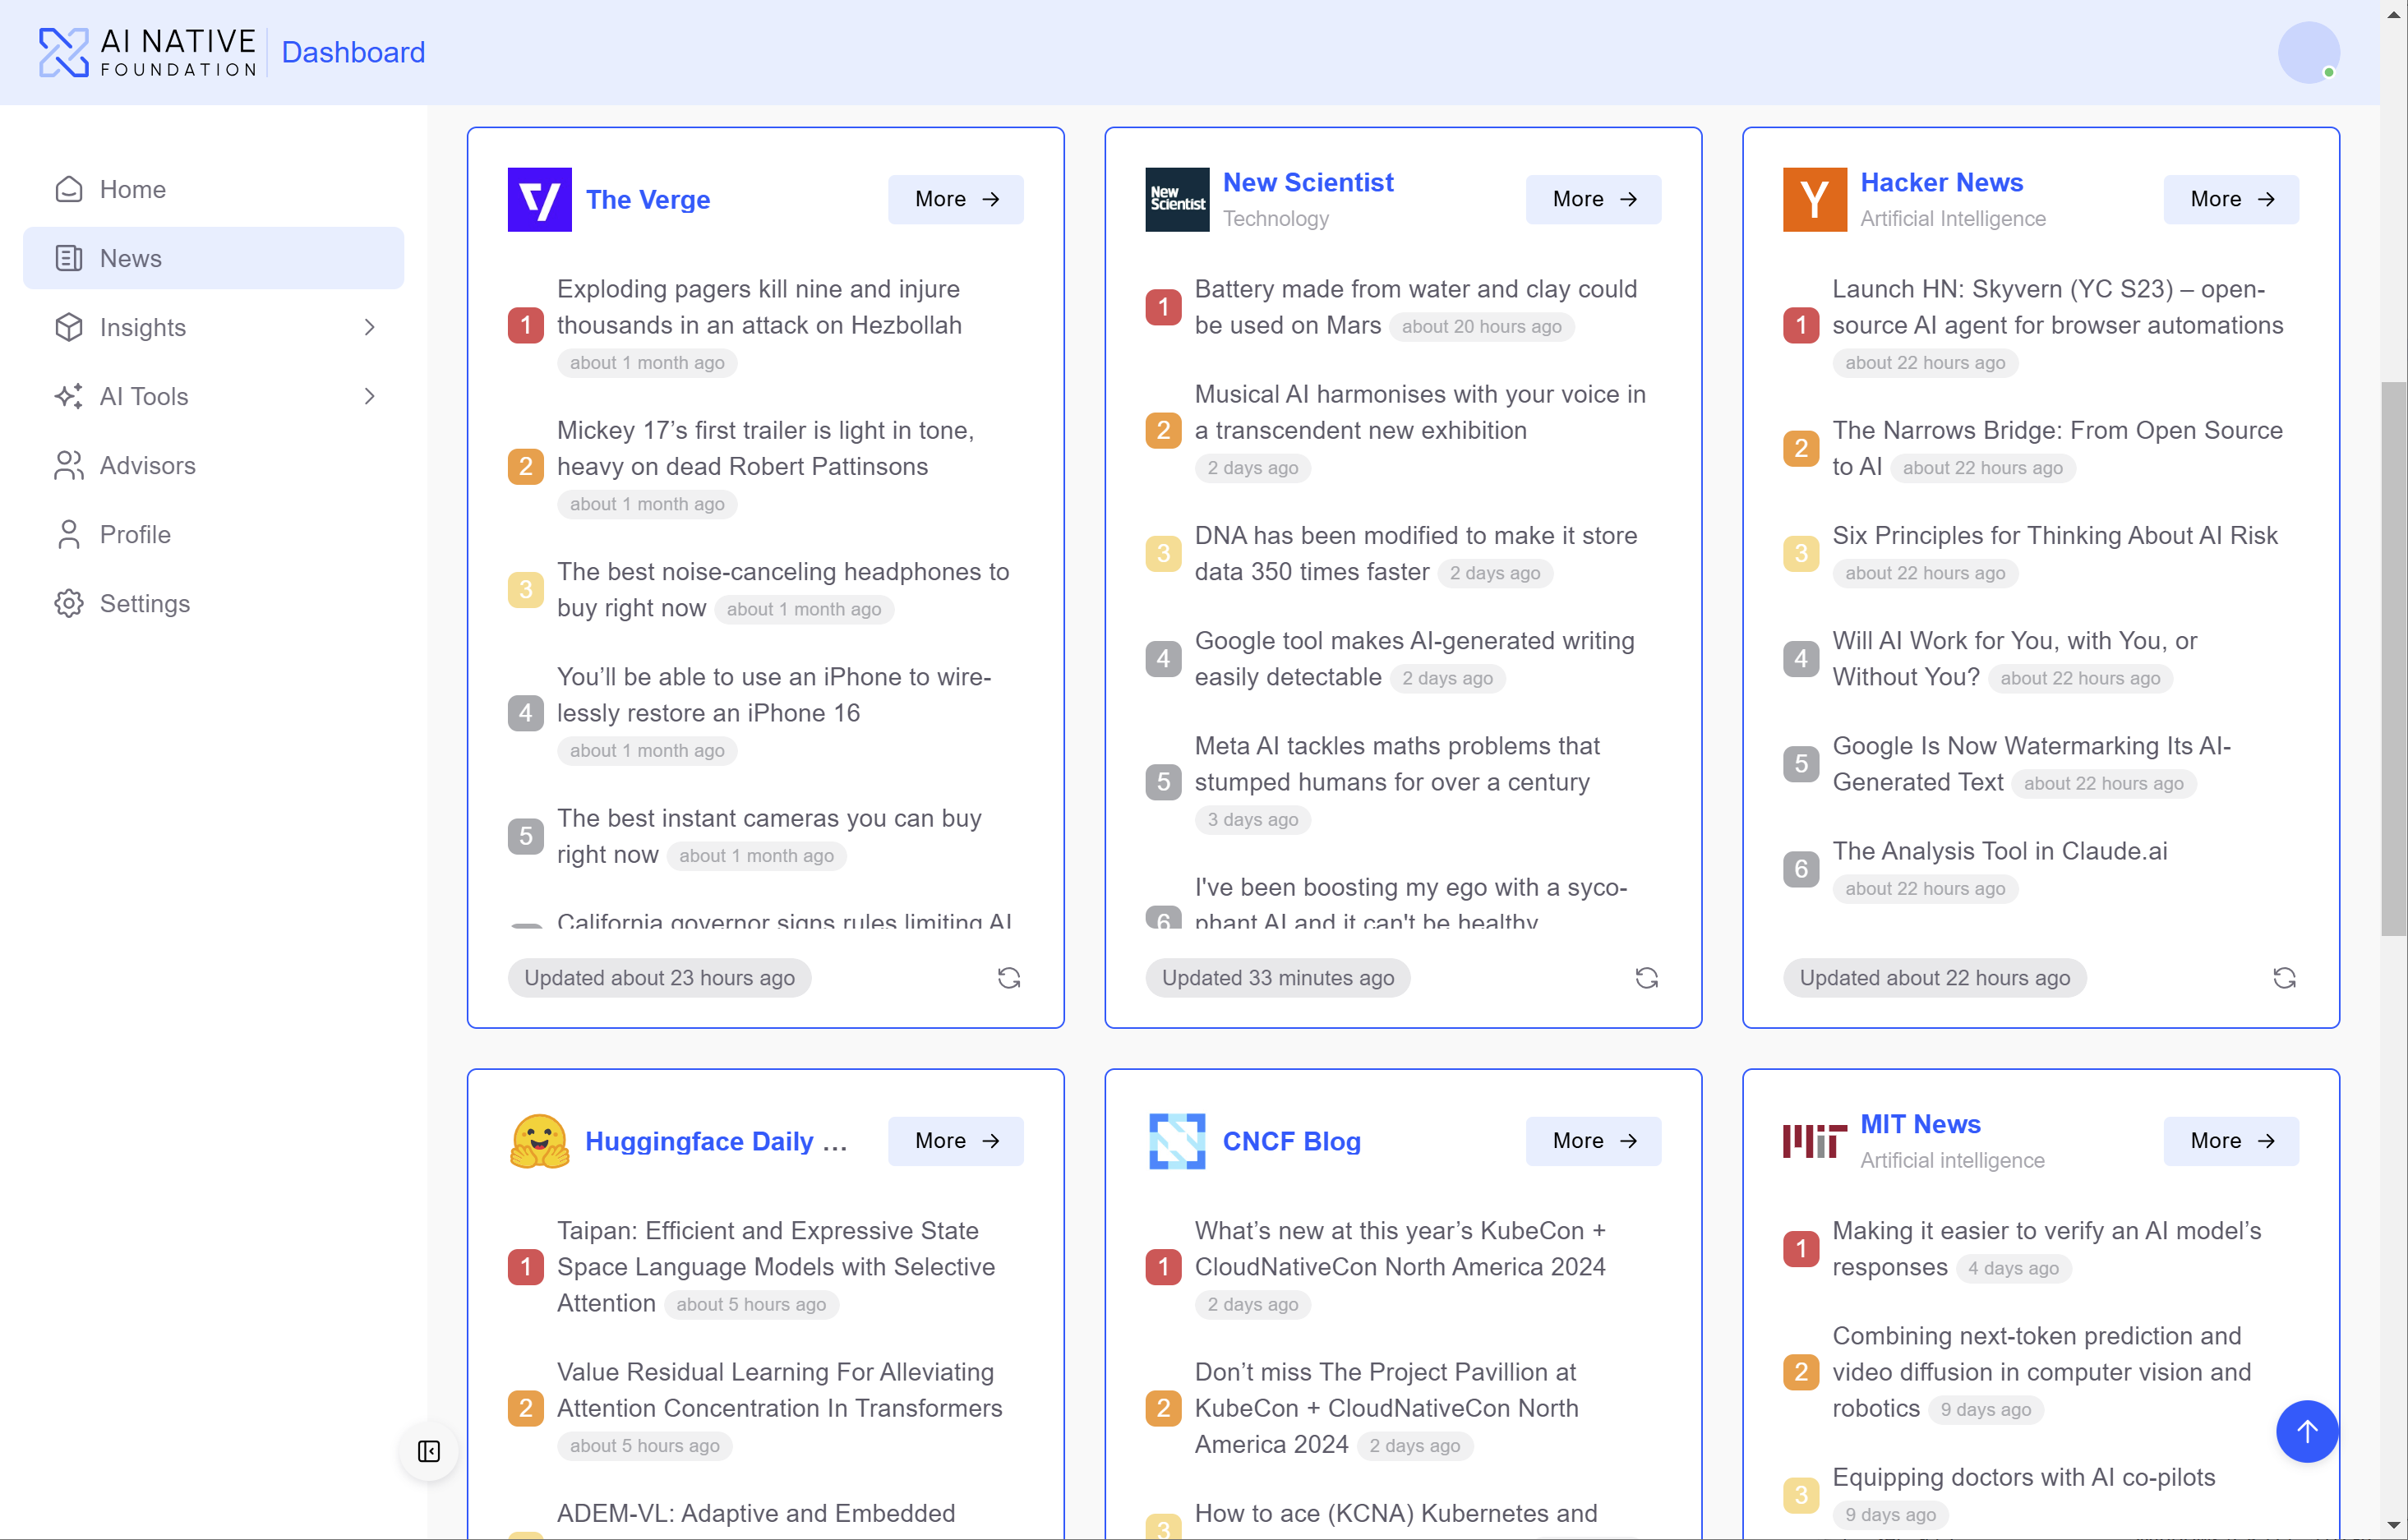
Task: Refresh the New Scientist feed
Action: [x=1646, y=978]
